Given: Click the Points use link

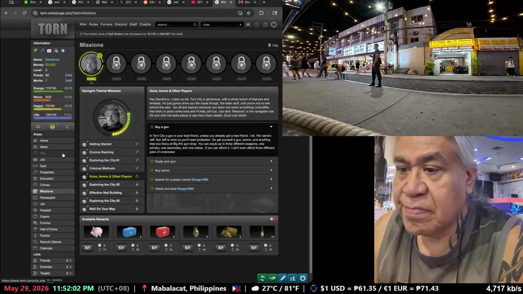Looking at the screenshot, I should pos(69,75).
